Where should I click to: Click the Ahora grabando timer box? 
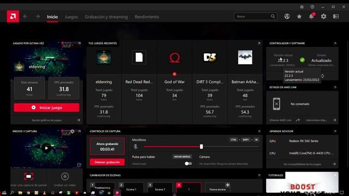(x=107, y=146)
